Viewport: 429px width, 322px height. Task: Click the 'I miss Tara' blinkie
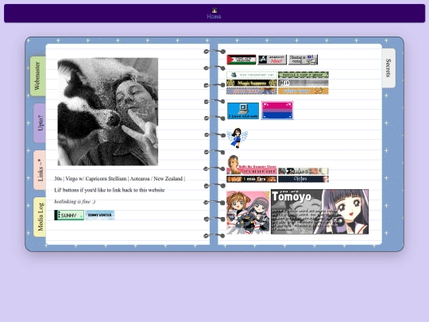click(252, 179)
